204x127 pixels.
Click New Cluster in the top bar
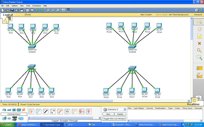pos(146,15)
